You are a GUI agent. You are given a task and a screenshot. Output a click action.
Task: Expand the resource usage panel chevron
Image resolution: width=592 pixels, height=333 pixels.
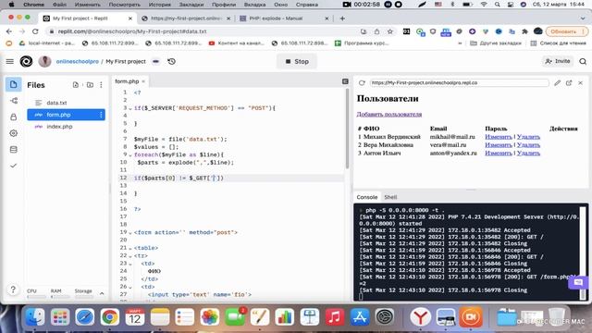pyautogui.click(x=102, y=293)
